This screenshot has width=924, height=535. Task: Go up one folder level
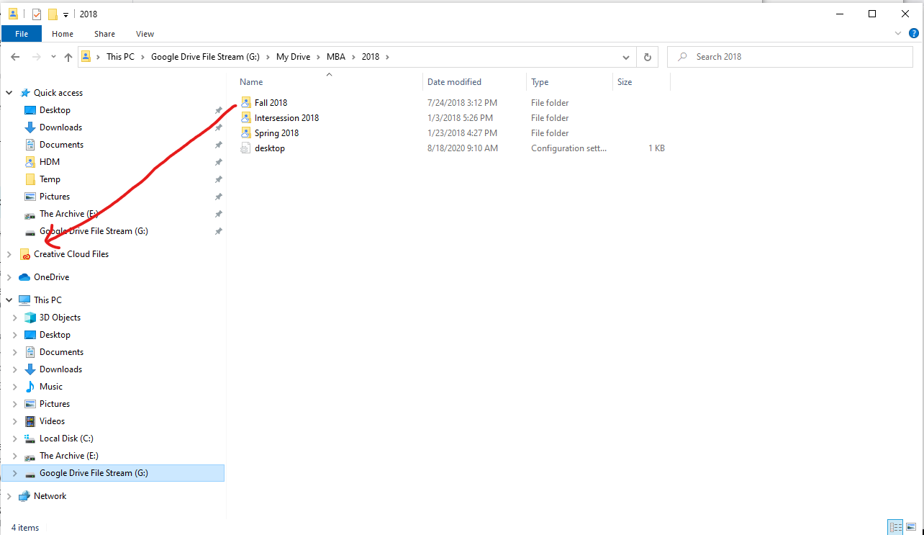click(x=68, y=57)
